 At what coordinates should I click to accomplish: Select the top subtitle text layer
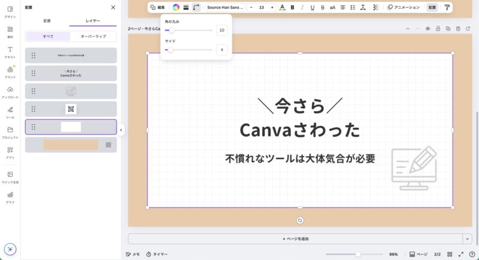click(x=71, y=55)
